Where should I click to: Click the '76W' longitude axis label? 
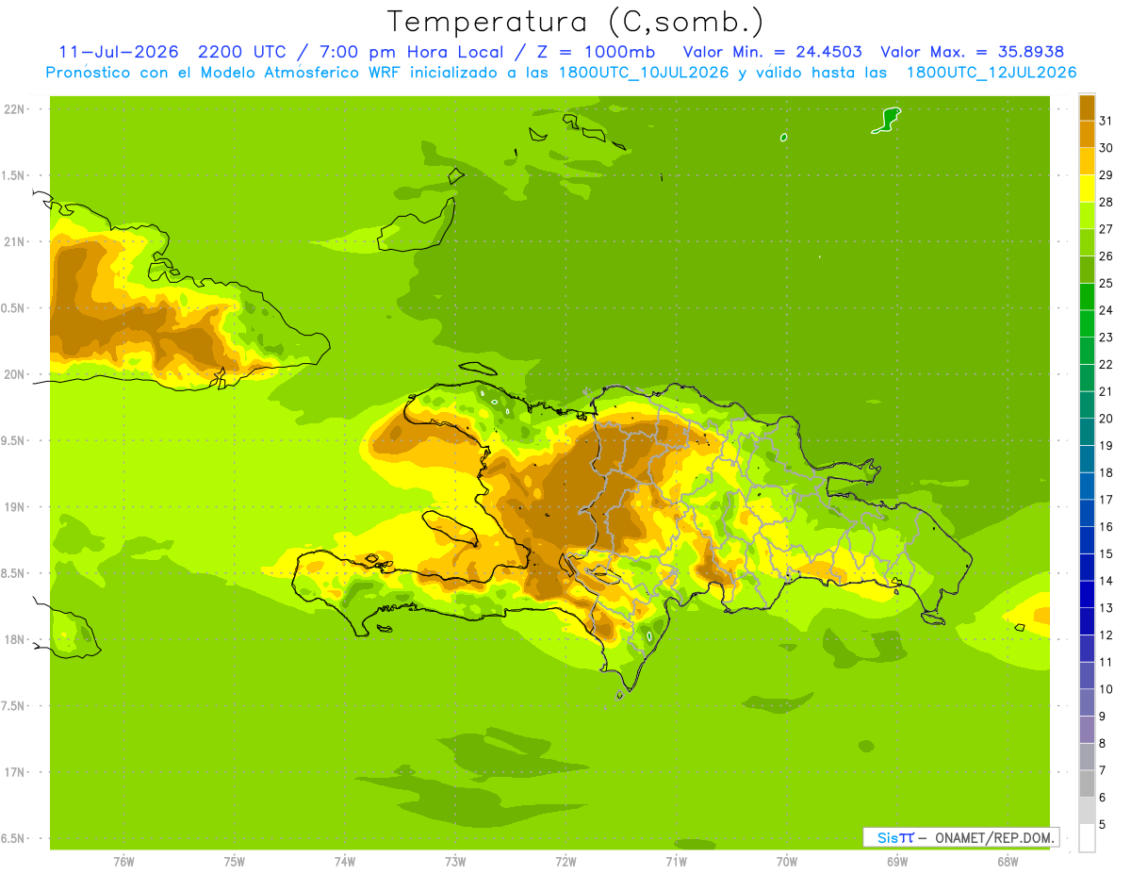click(x=123, y=862)
